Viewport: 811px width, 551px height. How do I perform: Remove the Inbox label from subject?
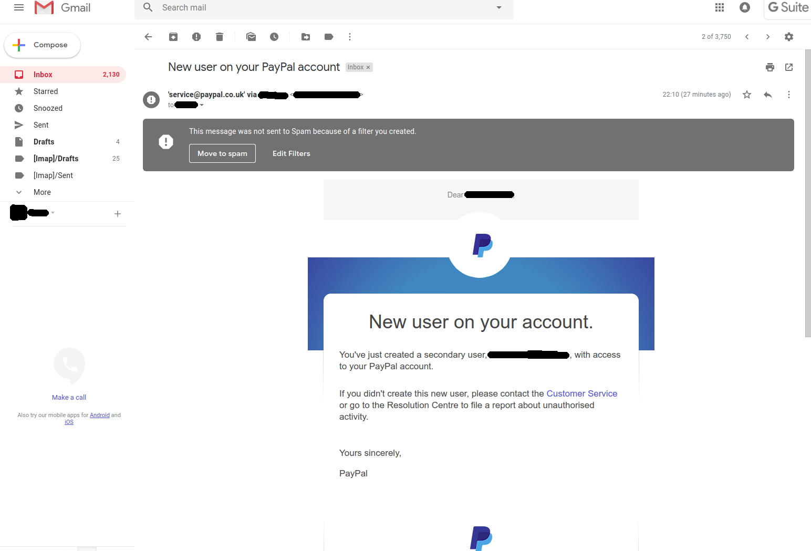pyautogui.click(x=368, y=67)
